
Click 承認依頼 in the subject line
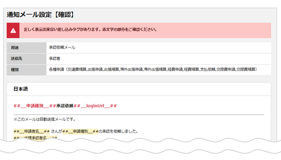point(65,106)
